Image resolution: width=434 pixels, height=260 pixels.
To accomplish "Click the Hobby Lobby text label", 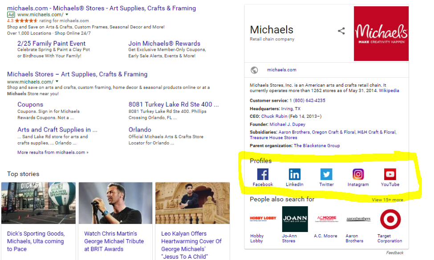I will coord(257,239).
